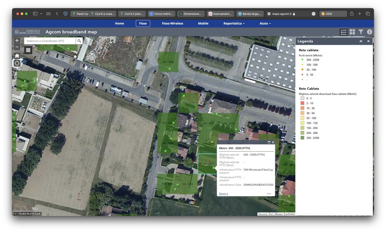Toggle the Legenda list widget
This screenshot has height=232, width=386.
343,32
